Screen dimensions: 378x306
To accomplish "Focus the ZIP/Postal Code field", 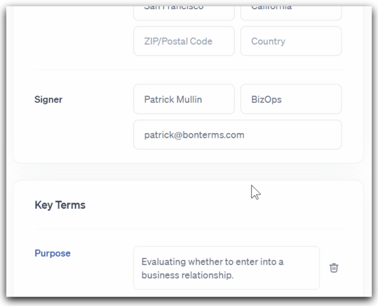I will point(184,41).
